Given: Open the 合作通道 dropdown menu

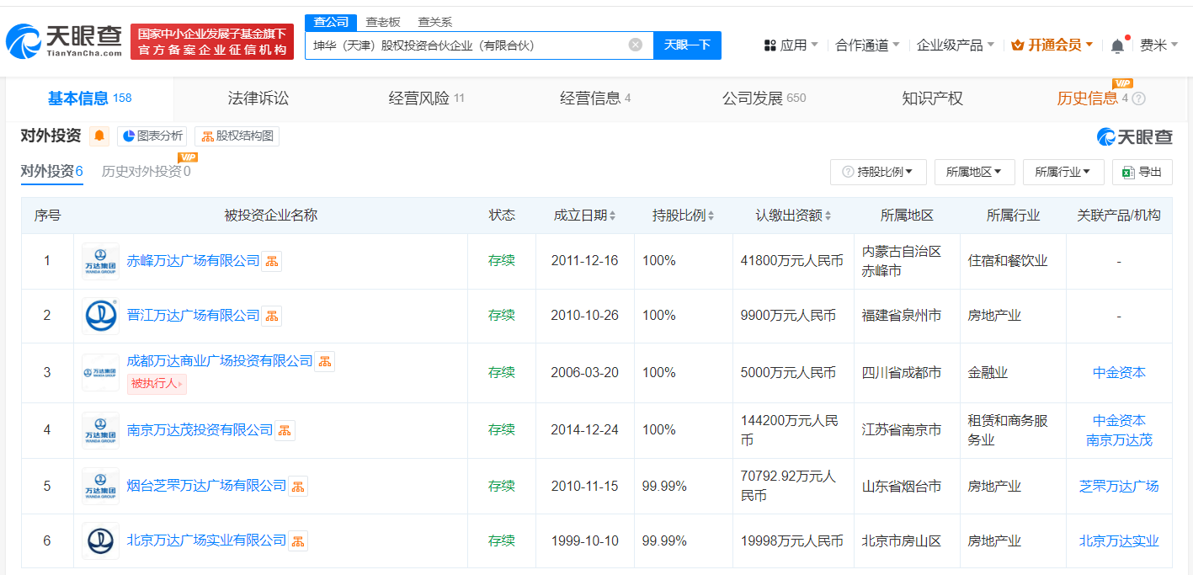Looking at the screenshot, I should (x=868, y=45).
